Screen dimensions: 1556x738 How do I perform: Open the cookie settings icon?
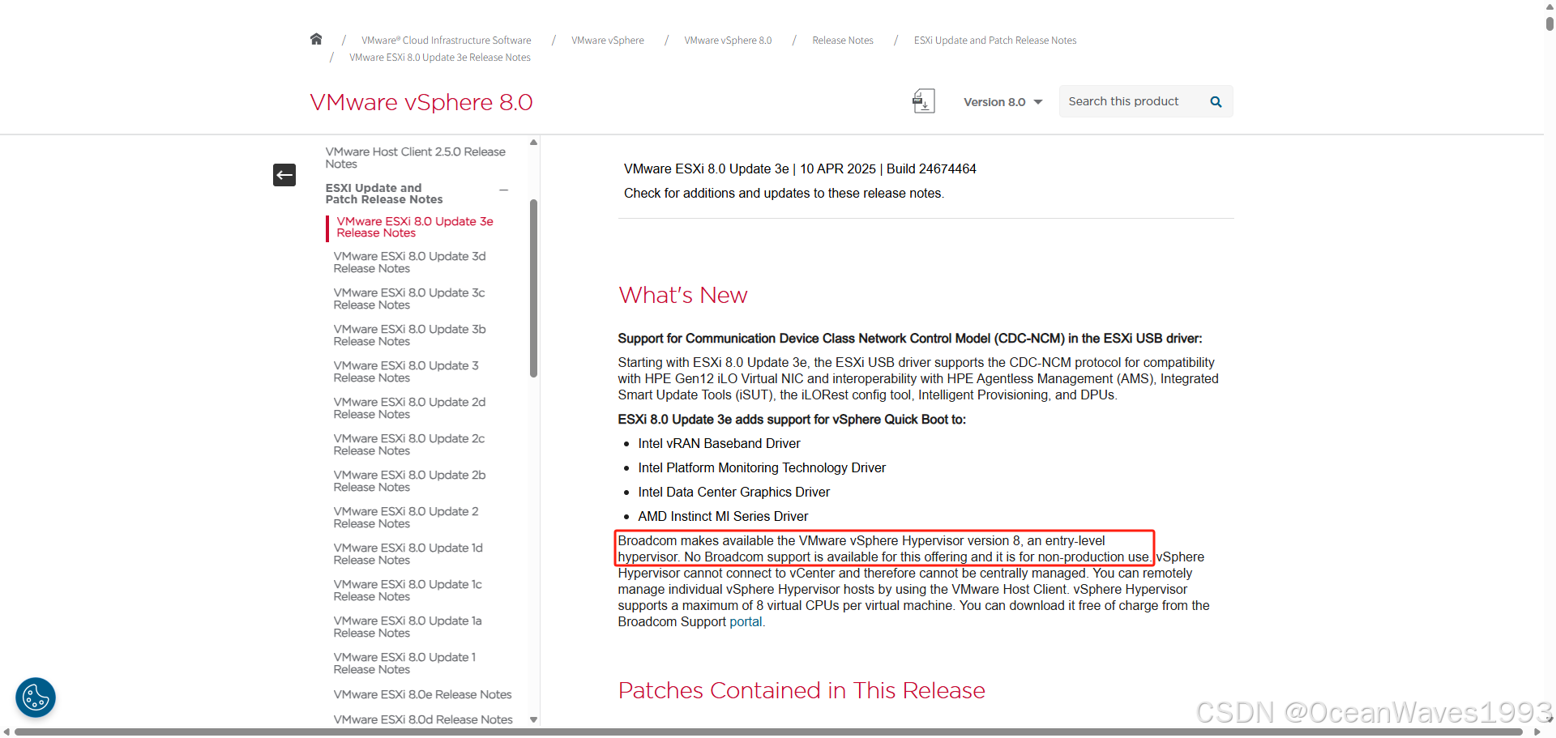tap(36, 697)
